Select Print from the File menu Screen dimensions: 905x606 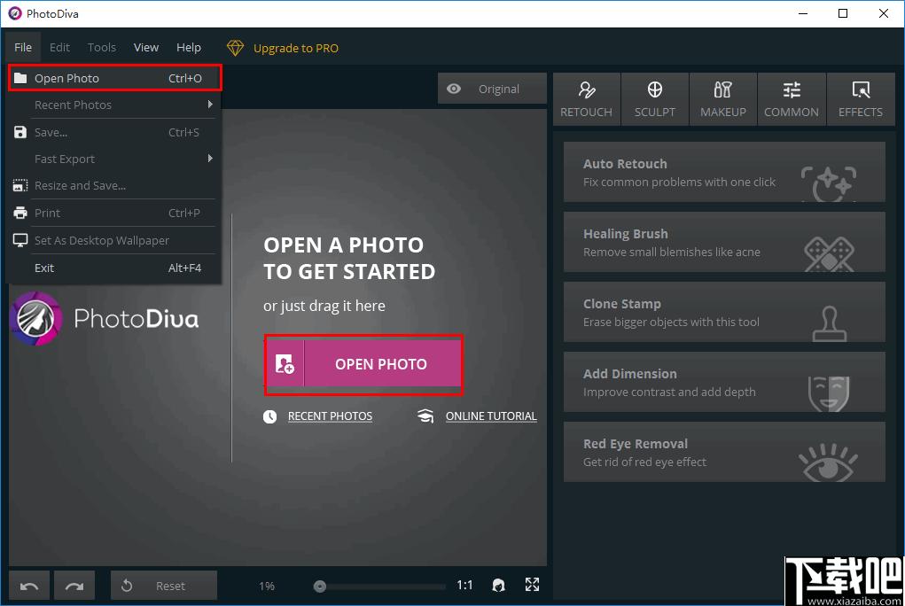(x=113, y=213)
